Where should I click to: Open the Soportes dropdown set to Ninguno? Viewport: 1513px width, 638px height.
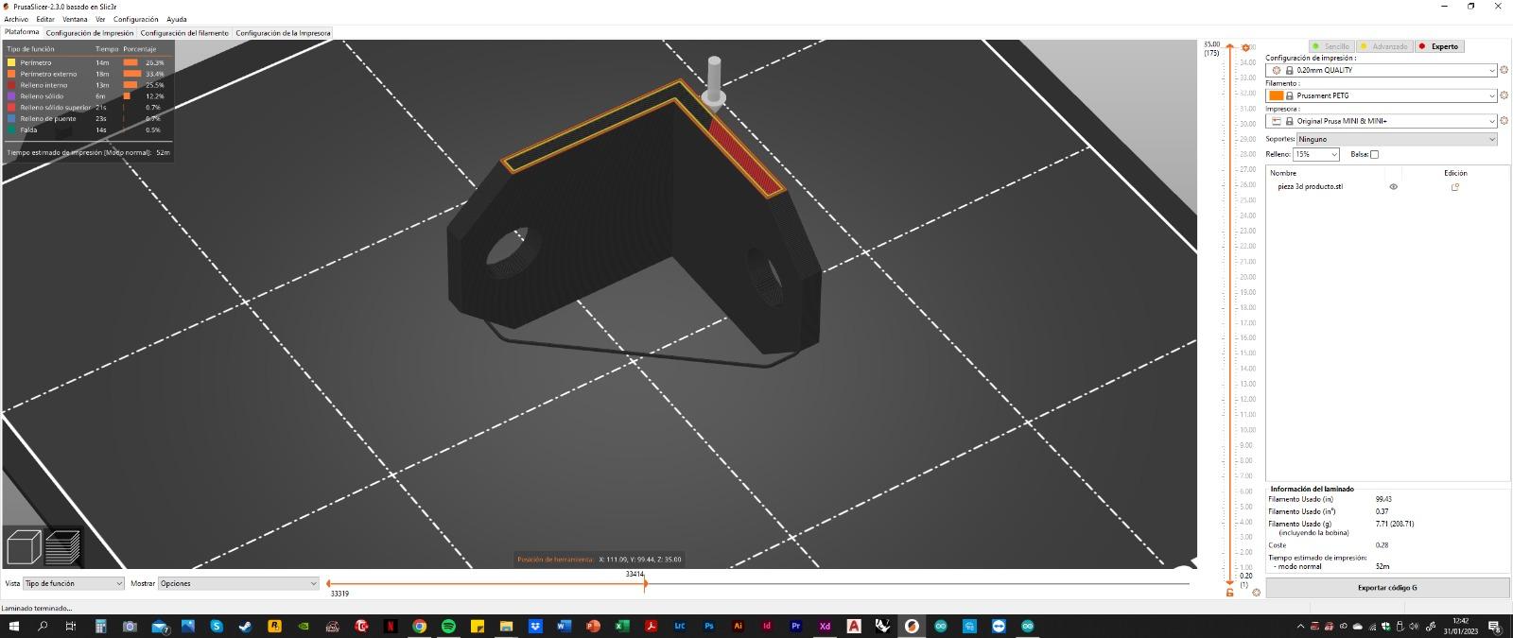tap(1398, 139)
